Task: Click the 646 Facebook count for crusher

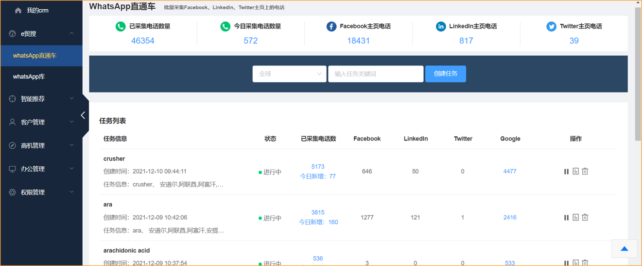Action: coord(367,172)
